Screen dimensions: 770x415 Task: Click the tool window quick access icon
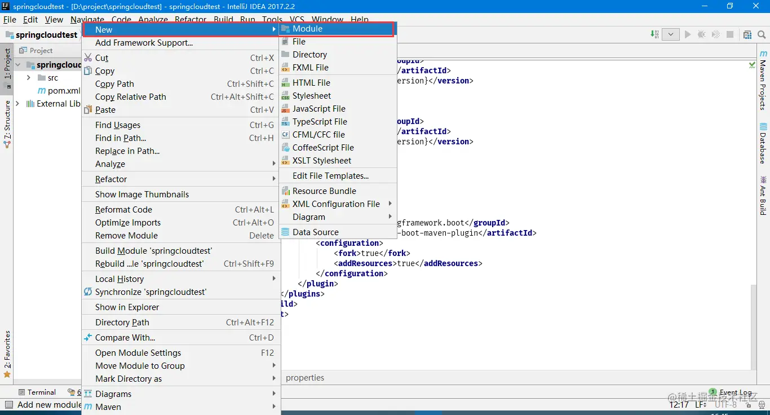click(8, 404)
